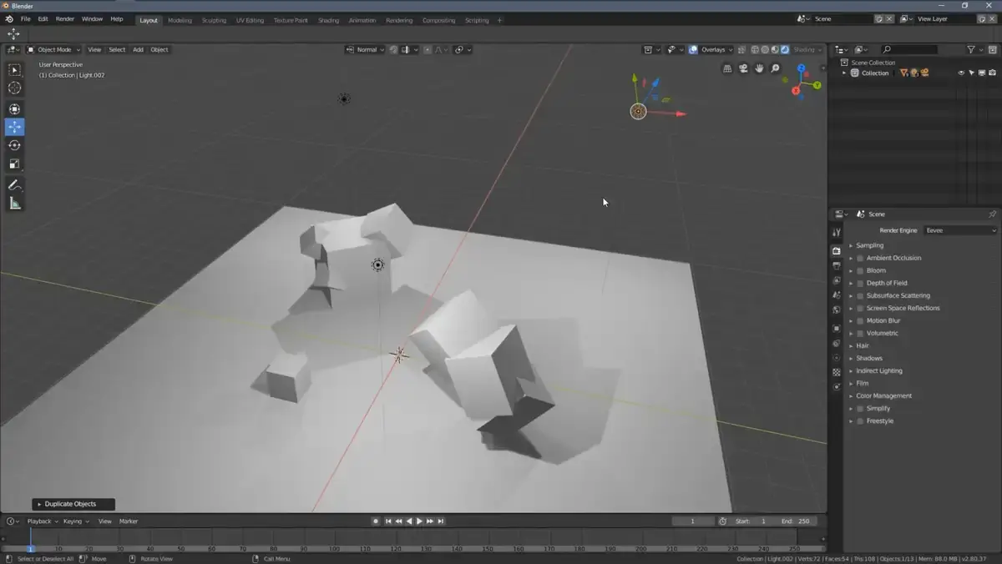Screen dimensions: 1002x564
Task: Open the Texture properties checker icon
Action: click(x=837, y=372)
